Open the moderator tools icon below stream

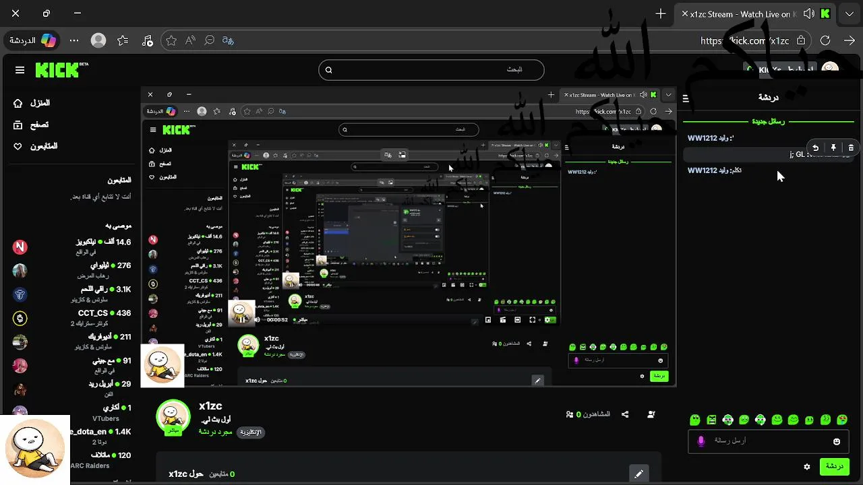pos(651,414)
